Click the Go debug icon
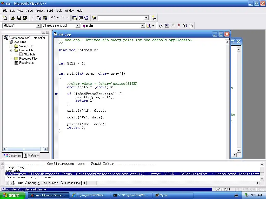The height and width of the screenshot is (199, 266). [185, 26]
